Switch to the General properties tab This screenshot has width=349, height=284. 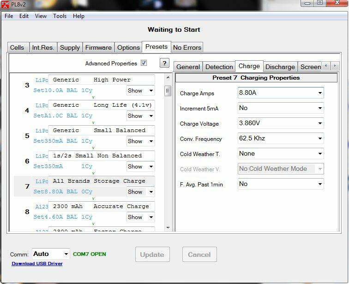pos(188,67)
